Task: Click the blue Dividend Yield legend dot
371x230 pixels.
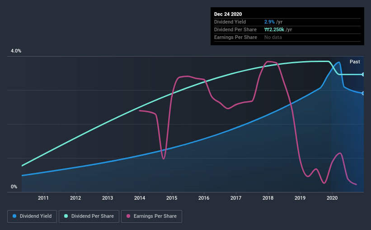Action: (14, 216)
